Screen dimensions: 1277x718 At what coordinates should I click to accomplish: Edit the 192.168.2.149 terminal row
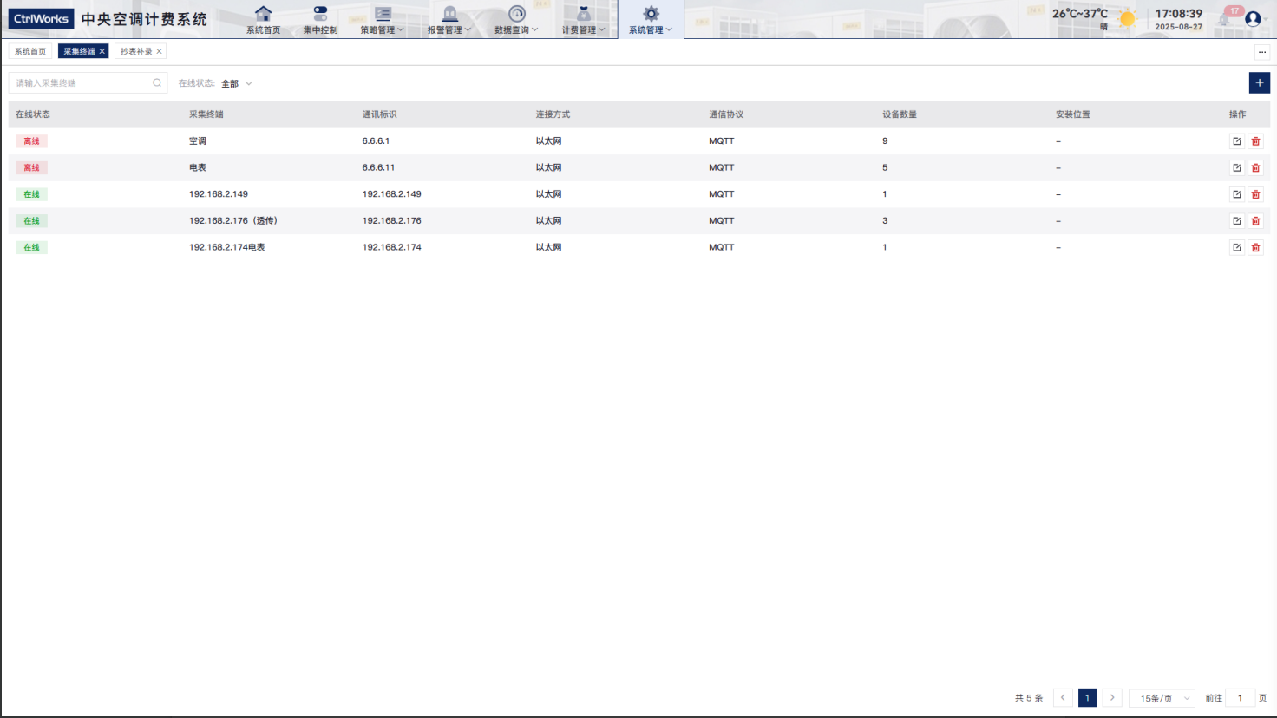pos(1236,194)
